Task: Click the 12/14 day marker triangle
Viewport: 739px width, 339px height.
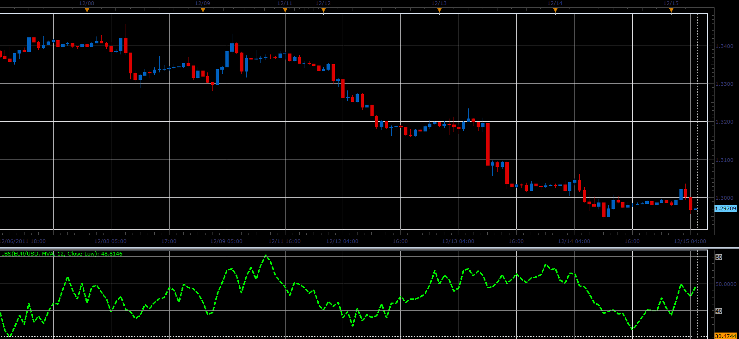Action: (555, 11)
